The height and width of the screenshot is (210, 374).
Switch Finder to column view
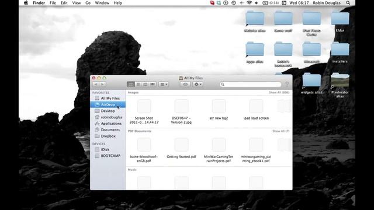point(146,84)
